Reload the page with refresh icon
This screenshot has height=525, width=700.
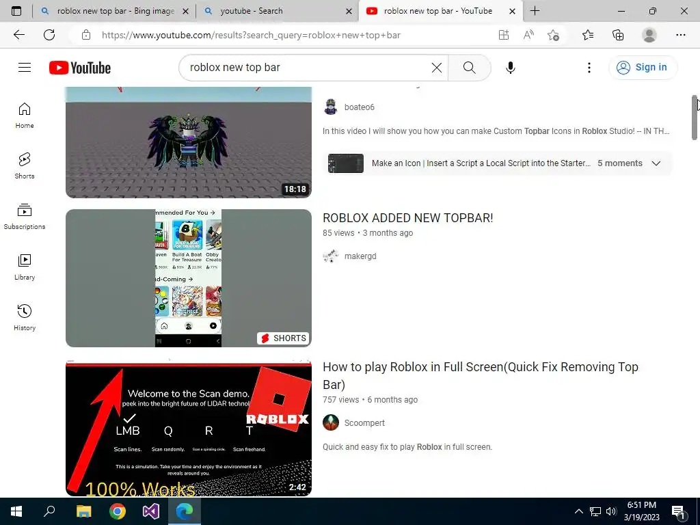(49, 35)
